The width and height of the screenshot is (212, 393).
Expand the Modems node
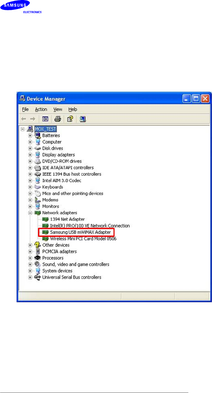(30, 200)
